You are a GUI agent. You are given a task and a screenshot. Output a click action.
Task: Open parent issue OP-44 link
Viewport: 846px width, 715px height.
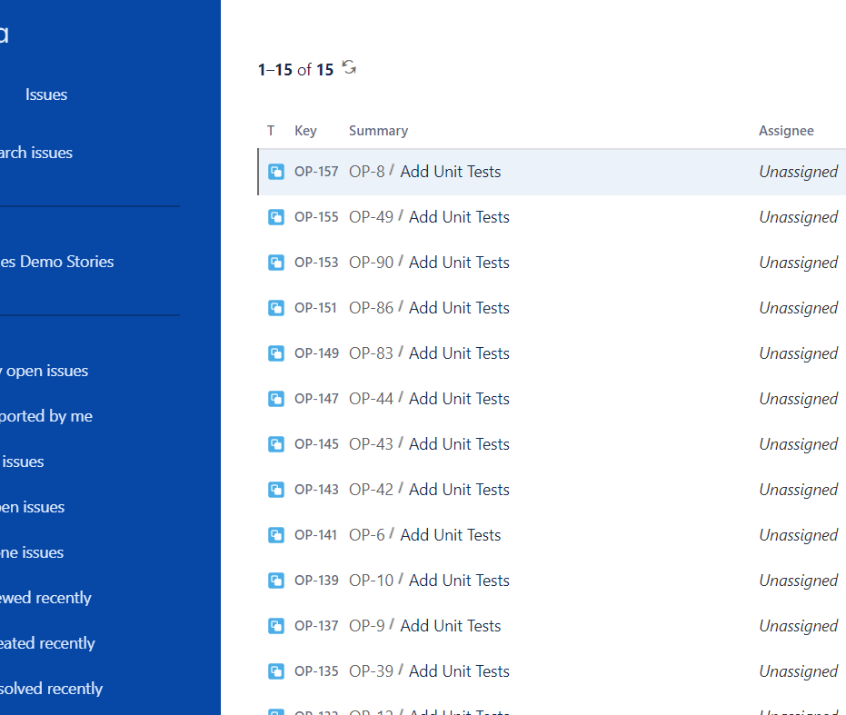tap(371, 398)
